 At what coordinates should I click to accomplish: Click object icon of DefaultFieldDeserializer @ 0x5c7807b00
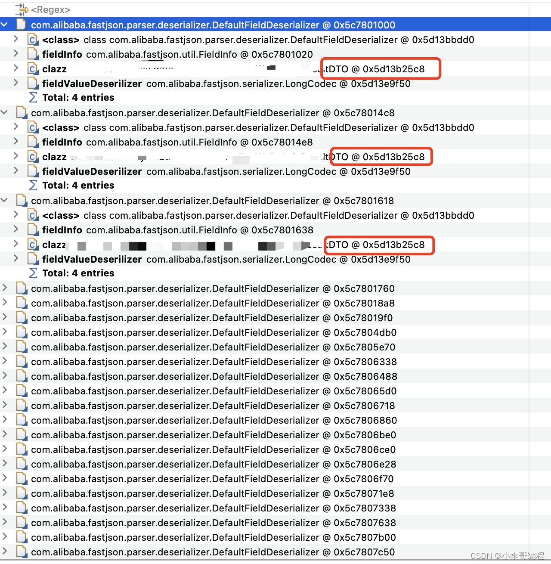22,537
